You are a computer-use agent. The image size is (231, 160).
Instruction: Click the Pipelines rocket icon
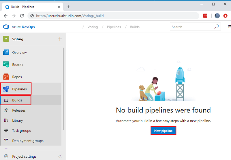click(x=6, y=89)
